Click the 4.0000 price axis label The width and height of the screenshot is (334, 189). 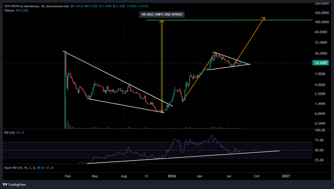(x=320, y=85)
